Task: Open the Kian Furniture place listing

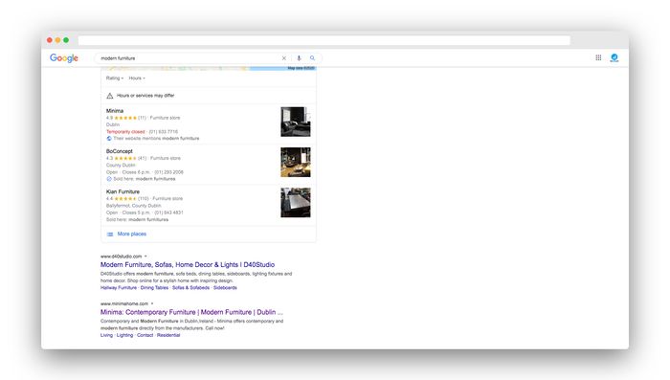Action: [x=123, y=192]
